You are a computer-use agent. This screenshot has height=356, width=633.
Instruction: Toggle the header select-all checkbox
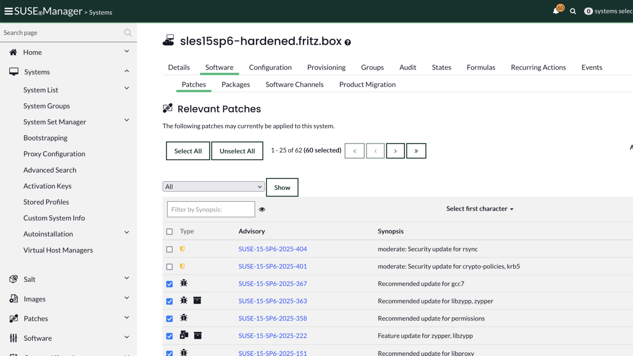pyautogui.click(x=169, y=232)
